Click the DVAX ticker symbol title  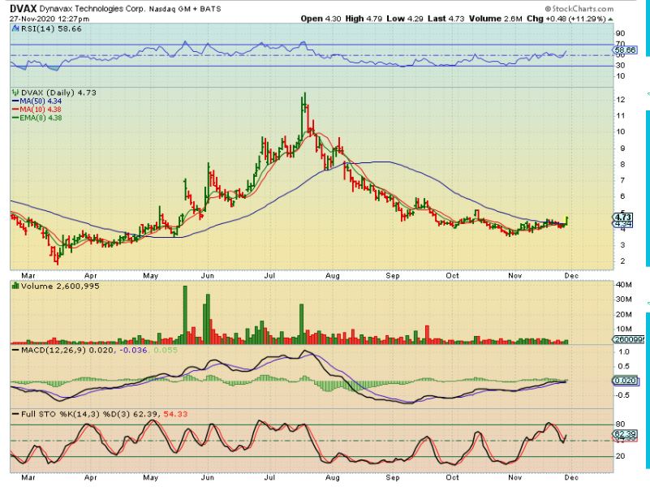24,6
